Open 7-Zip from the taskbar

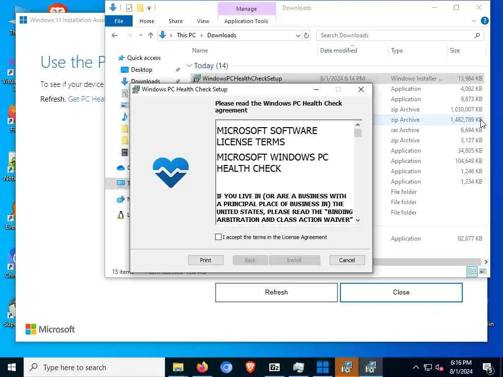(x=274, y=367)
